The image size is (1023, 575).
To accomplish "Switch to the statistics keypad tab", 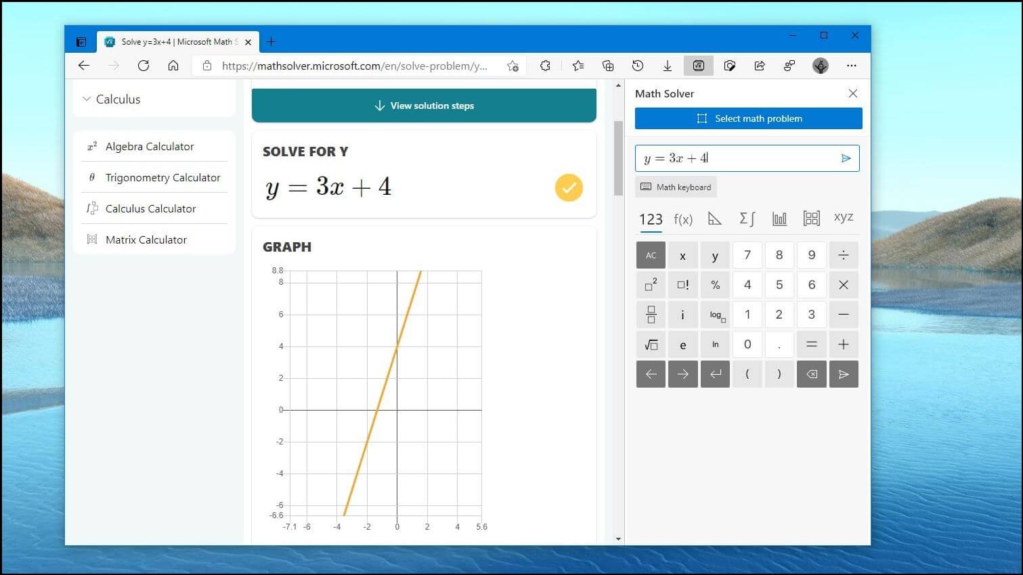I will 779,218.
